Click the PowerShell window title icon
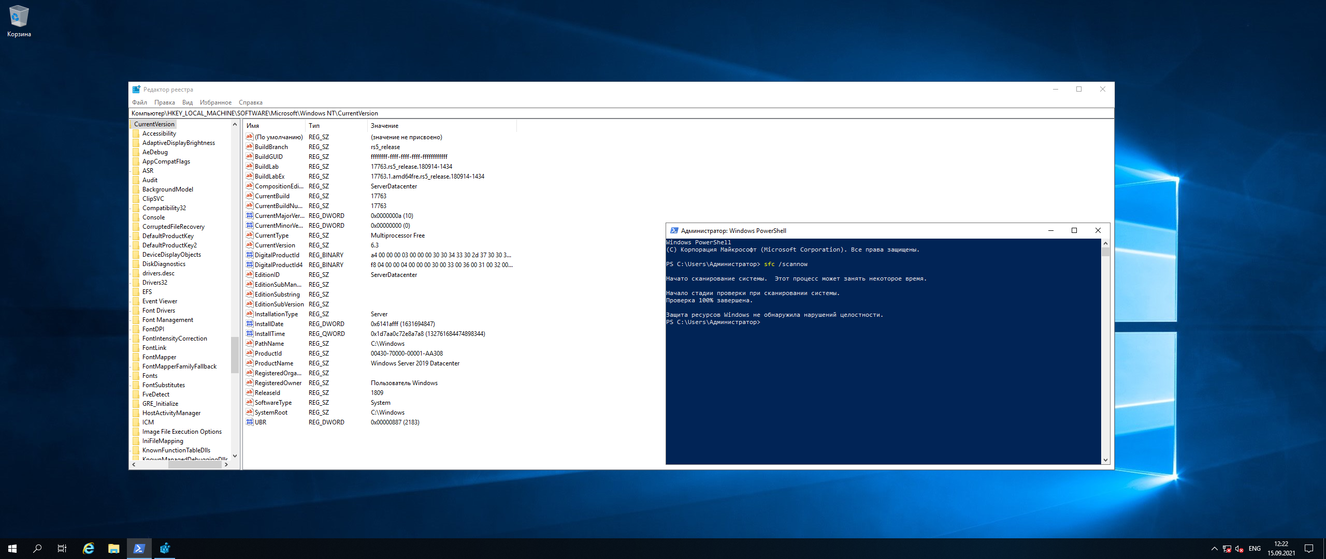Viewport: 1326px width, 559px height. click(674, 230)
